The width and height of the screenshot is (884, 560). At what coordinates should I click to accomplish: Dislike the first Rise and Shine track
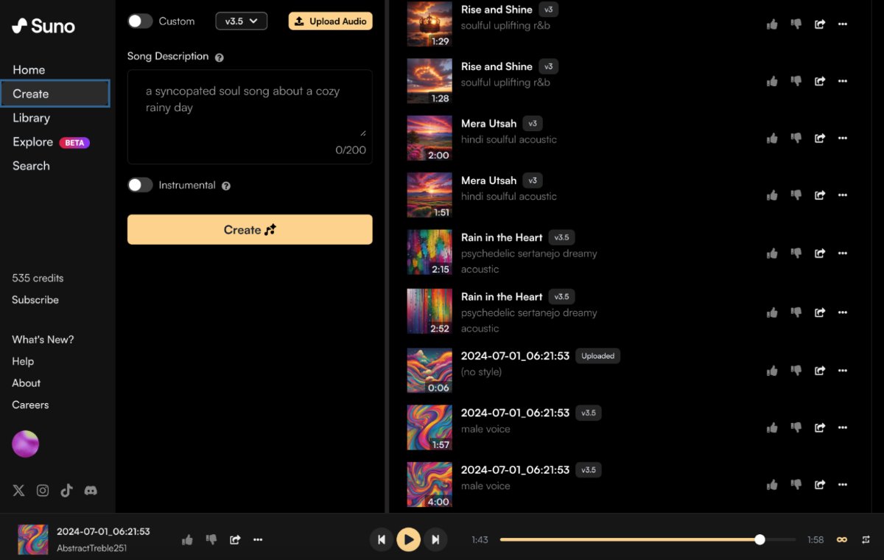point(796,24)
